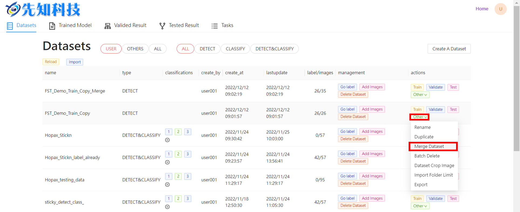Validate the FST_Demo_Train_Copy dataset
Viewport: 520px width, 212px height.
(x=436, y=109)
